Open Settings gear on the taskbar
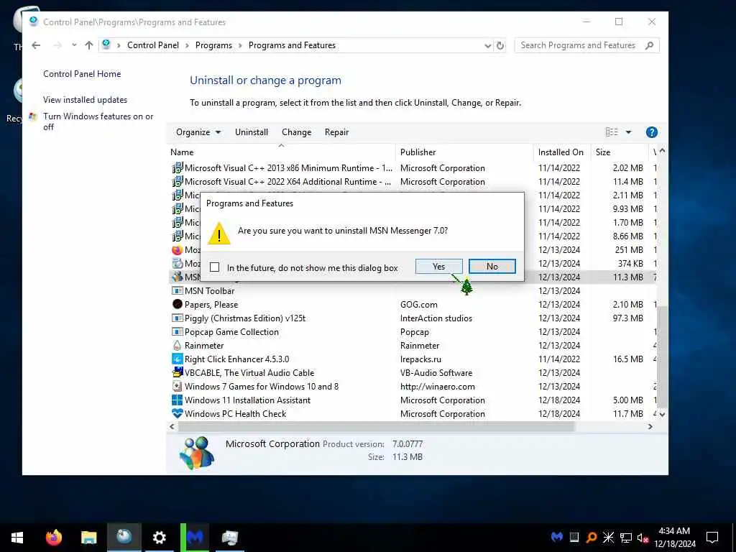Image resolution: width=736 pixels, height=552 pixels. click(159, 538)
